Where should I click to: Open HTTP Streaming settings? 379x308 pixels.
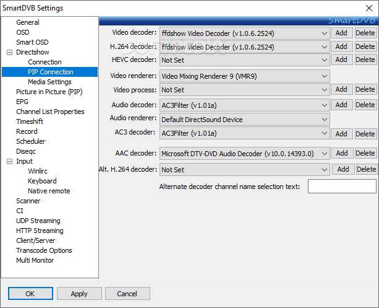[40, 231]
